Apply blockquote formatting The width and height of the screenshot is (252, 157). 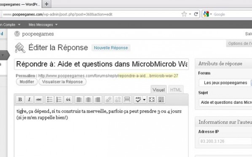[68, 99]
